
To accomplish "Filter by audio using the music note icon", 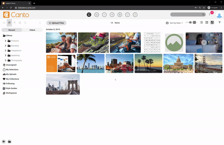I will (112, 15).
